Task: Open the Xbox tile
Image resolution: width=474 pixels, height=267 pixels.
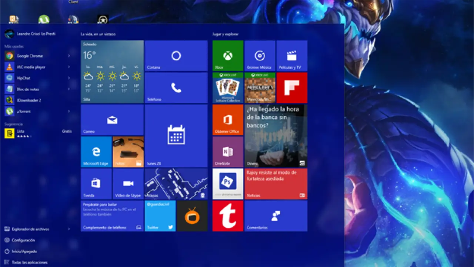Action: click(228, 56)
